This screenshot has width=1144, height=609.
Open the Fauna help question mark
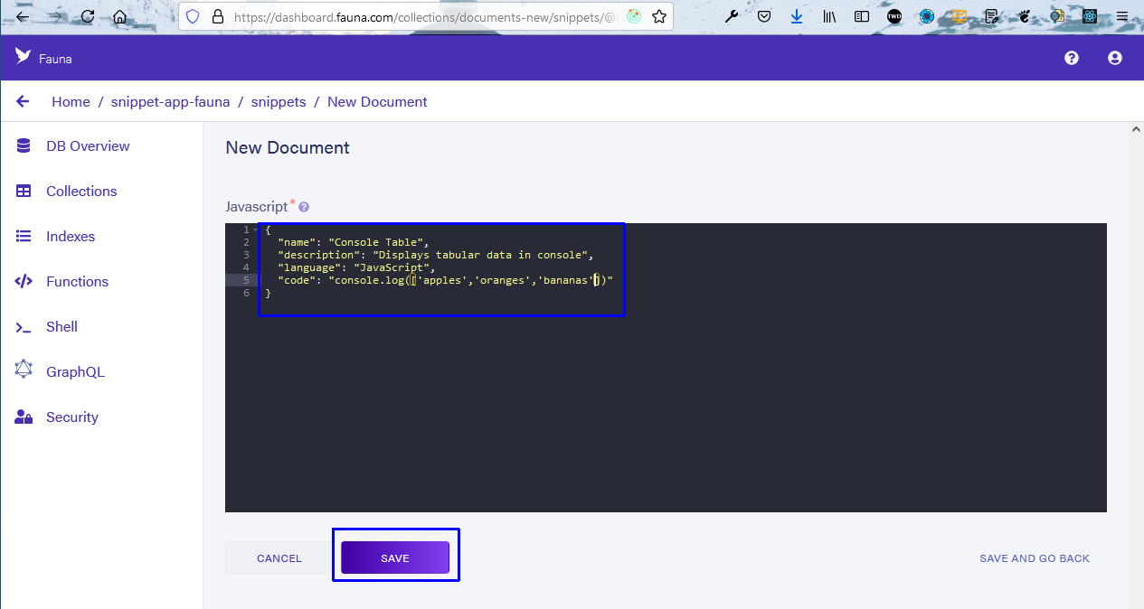1072,58
